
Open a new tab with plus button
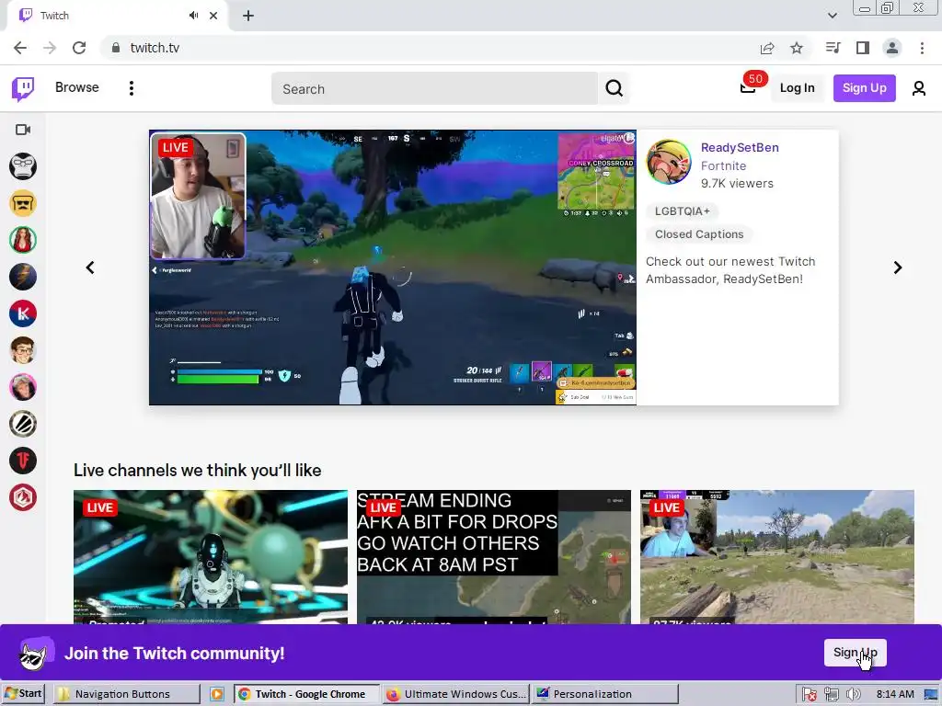click(x=248, y=17)
